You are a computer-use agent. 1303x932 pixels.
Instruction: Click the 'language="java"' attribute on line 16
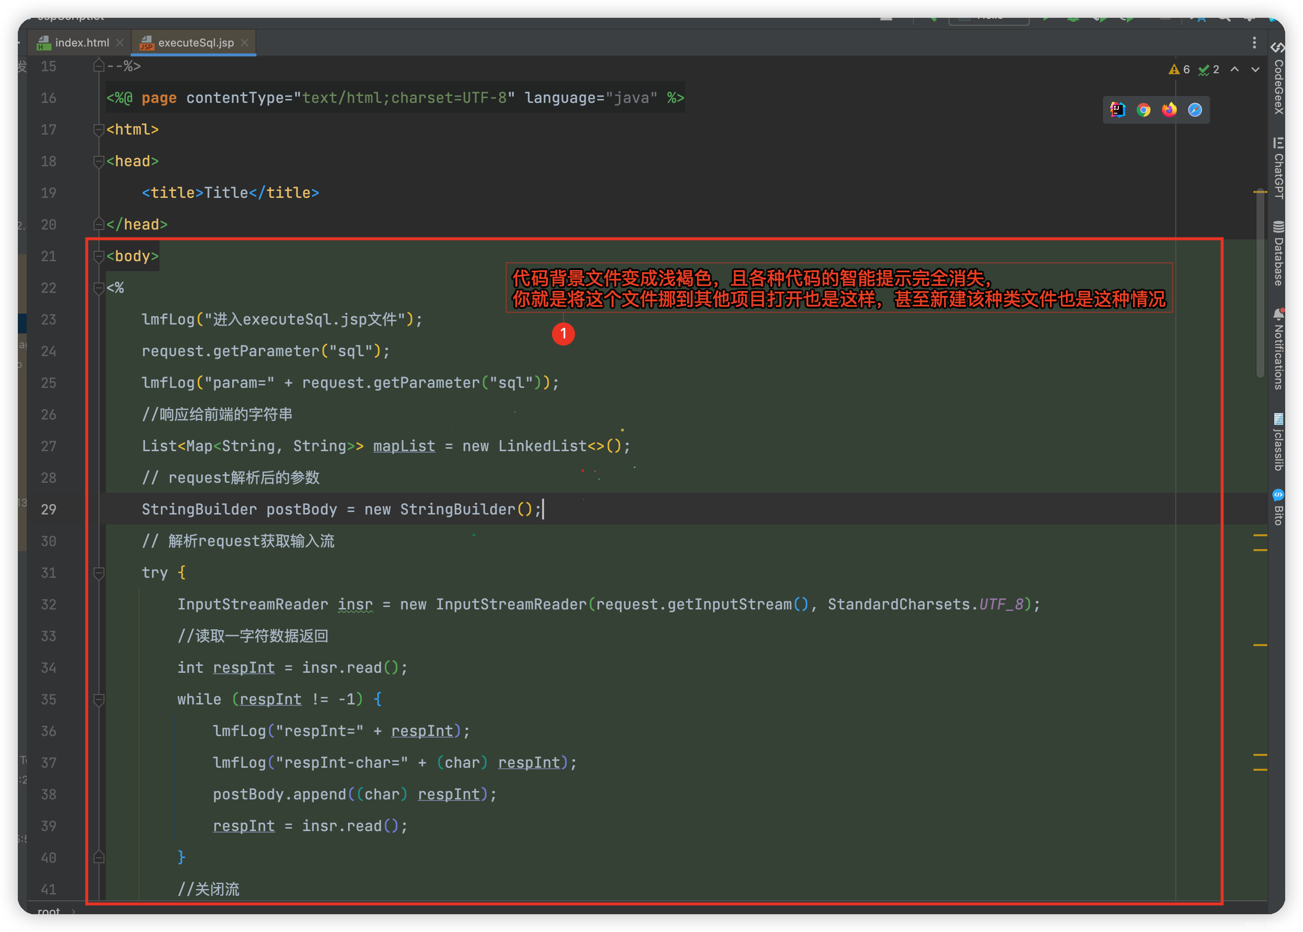(591, 98)
